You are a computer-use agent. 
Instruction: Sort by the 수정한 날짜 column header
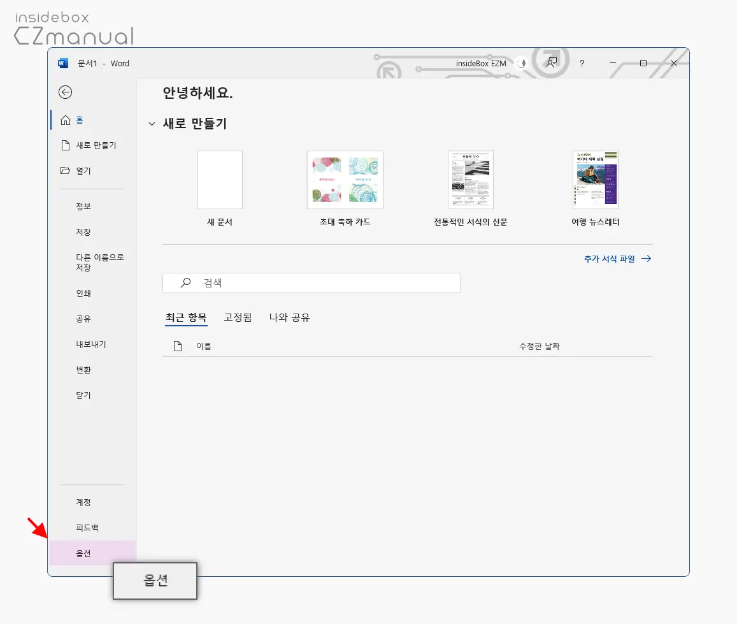pos(539,346)
